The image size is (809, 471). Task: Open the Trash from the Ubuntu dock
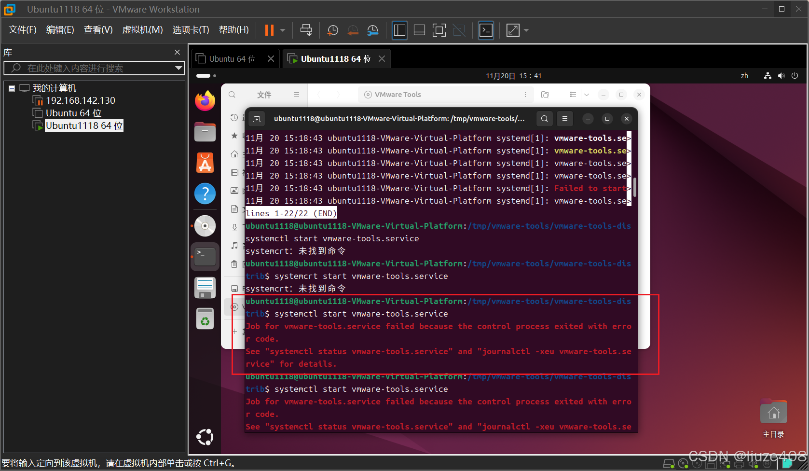(205, 319)
